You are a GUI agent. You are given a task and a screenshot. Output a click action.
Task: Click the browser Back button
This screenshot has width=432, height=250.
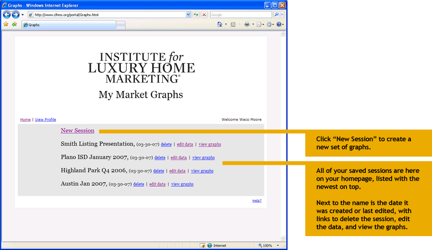tap(7, 15)
